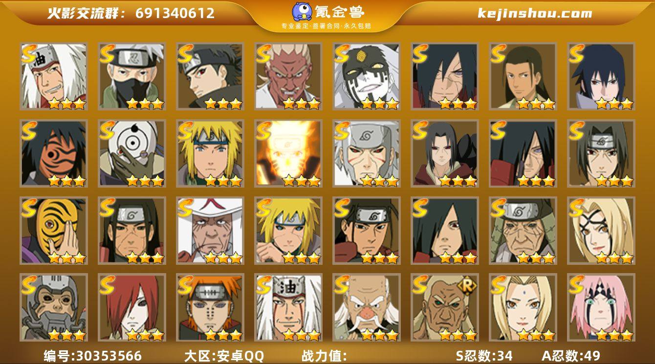Click the red-haired ninja covering one eye
Screen dimensions: 655x364
click(x=132, y=307)
